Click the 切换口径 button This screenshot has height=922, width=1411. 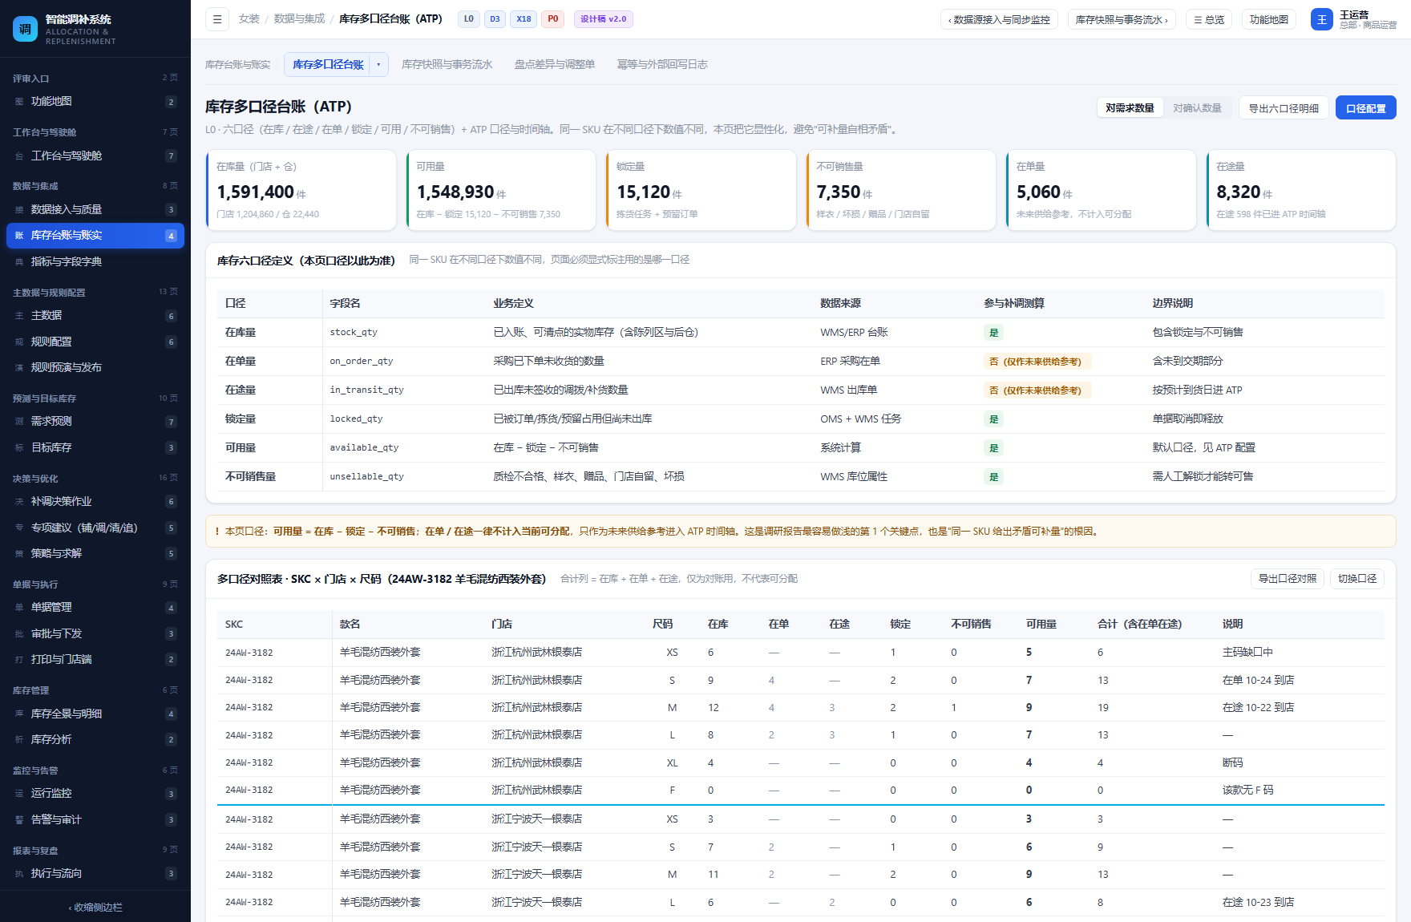1357,579
